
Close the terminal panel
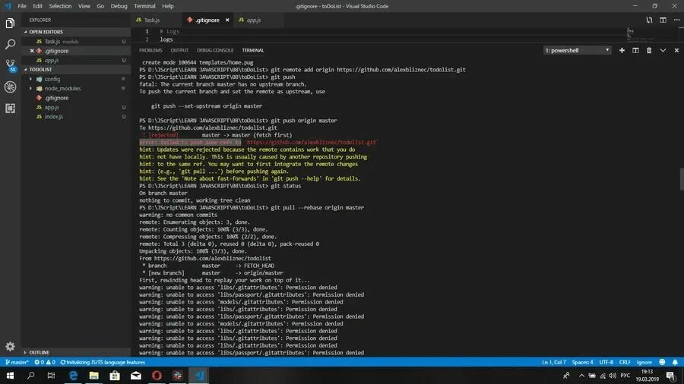[676, 51]
